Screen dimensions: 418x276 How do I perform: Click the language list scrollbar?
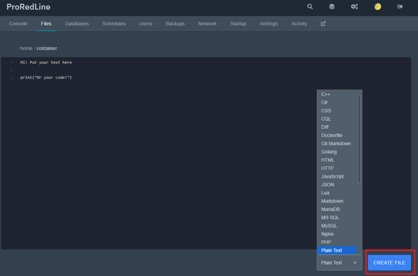(359, 139)
